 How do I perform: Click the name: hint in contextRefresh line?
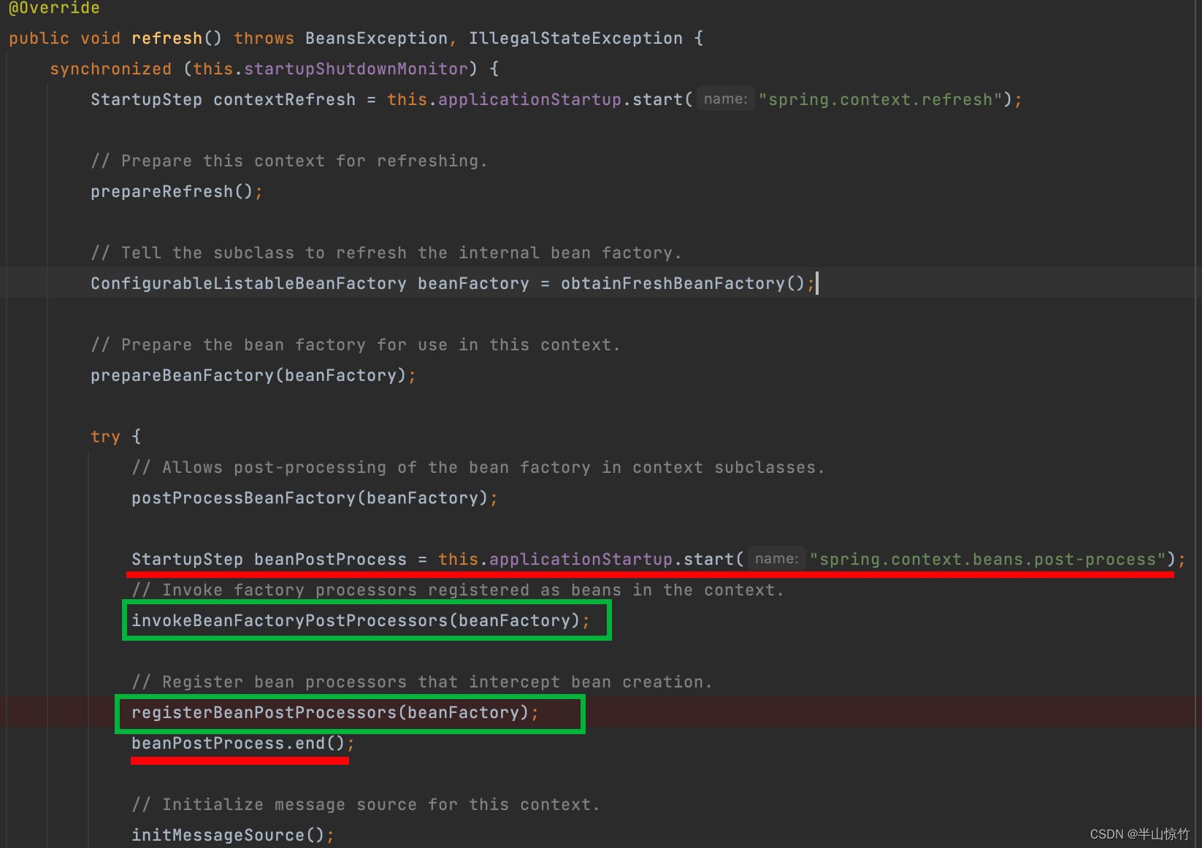(x=725, y=99)
